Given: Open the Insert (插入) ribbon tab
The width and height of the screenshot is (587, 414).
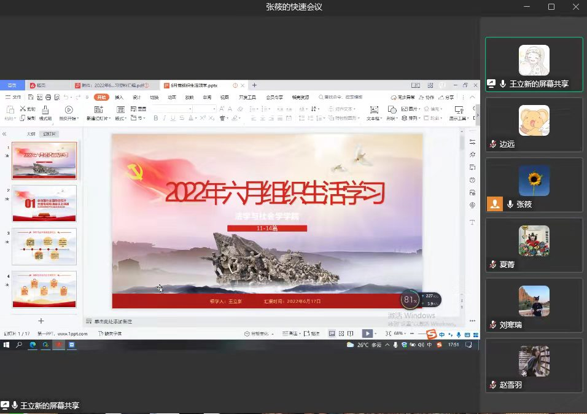Looking at the screenshot, I should 119,97.
